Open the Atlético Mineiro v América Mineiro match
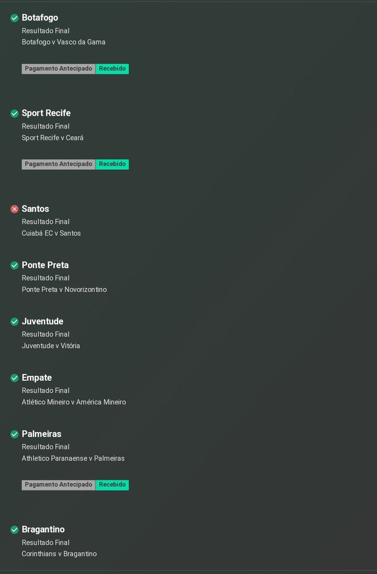 74,402
